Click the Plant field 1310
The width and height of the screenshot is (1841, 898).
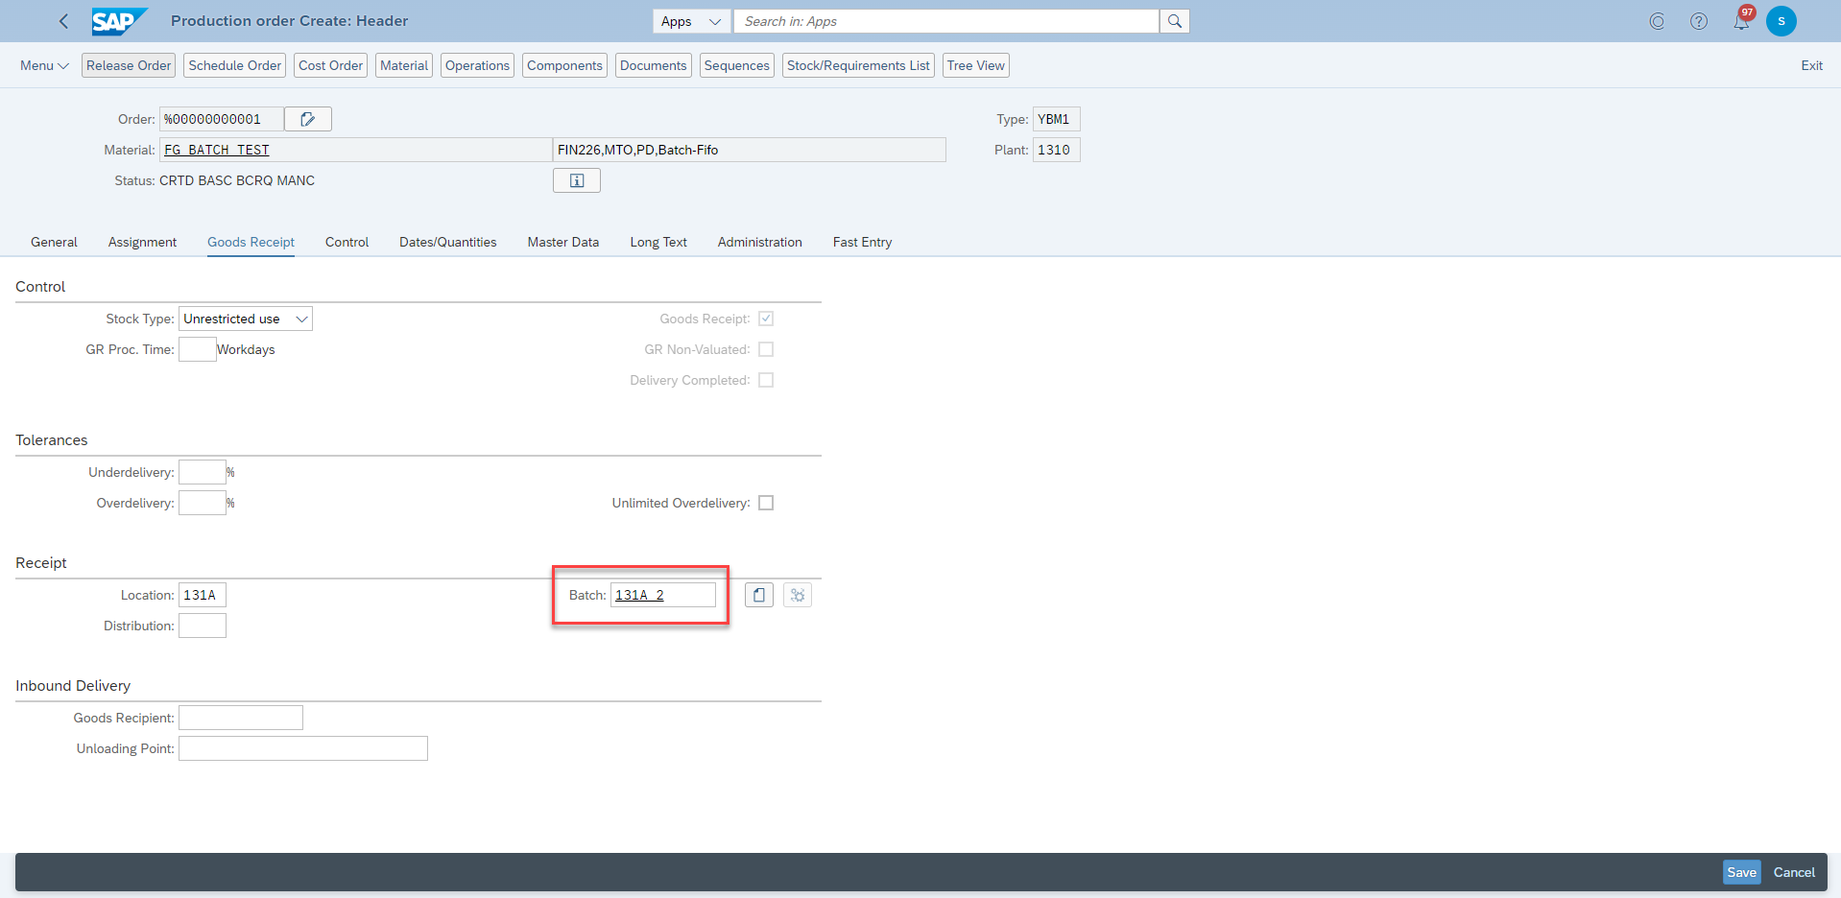1057,150
